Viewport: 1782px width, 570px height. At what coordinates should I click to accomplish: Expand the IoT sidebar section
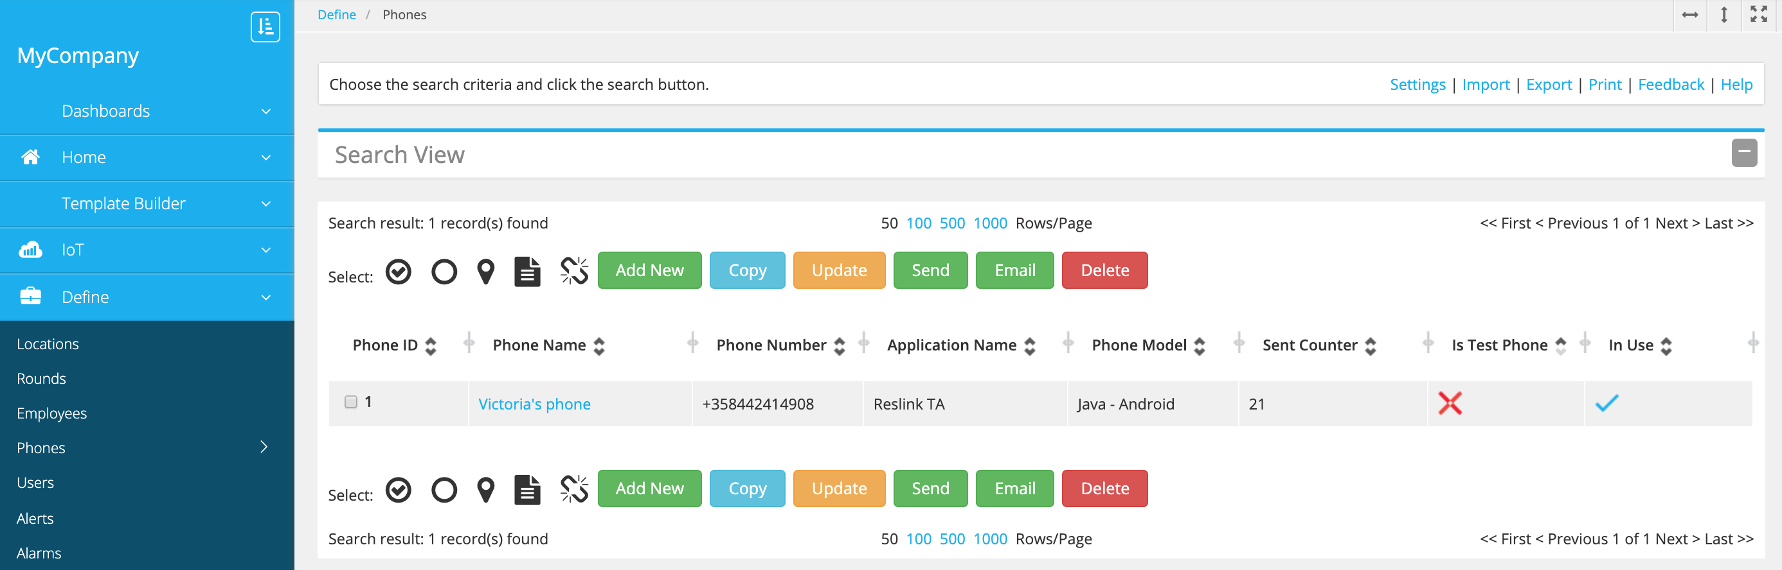[x=265, y=250]
